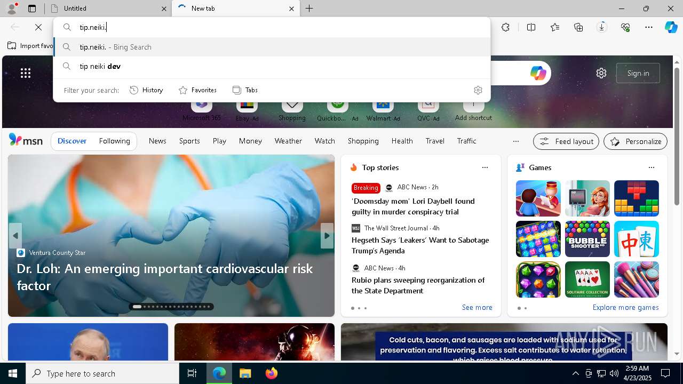This screenshot has height=384, width=683.
Task: Filter search by History
Action: 146,90
